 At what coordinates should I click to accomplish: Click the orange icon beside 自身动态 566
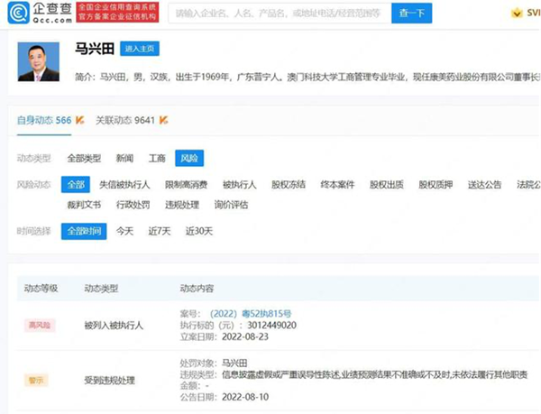[x=79, y=119]
